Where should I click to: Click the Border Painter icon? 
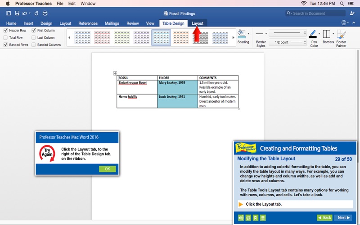pos(341,34)
